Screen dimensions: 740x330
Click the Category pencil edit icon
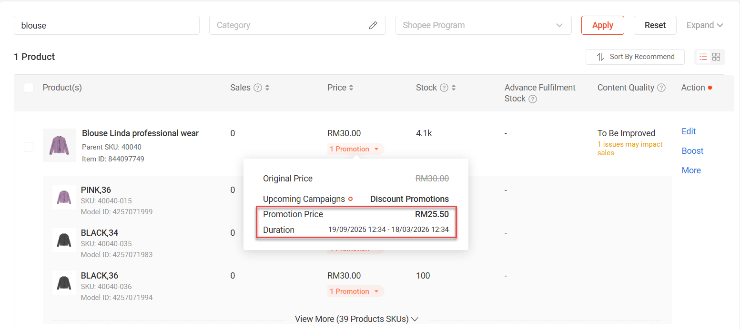[373, 25]
